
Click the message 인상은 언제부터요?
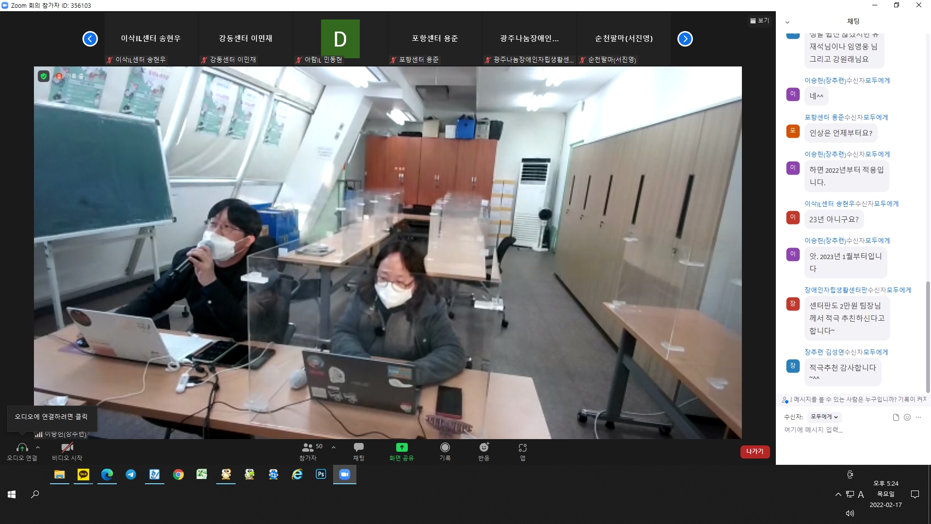pos(841,133)
